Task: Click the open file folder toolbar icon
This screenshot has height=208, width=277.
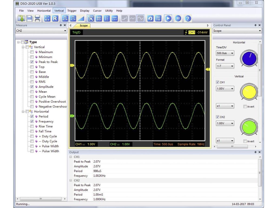Action: [x=21, y=18]
